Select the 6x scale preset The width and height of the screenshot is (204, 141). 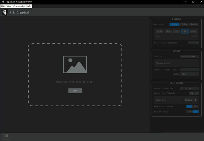(x=185, y=31)
